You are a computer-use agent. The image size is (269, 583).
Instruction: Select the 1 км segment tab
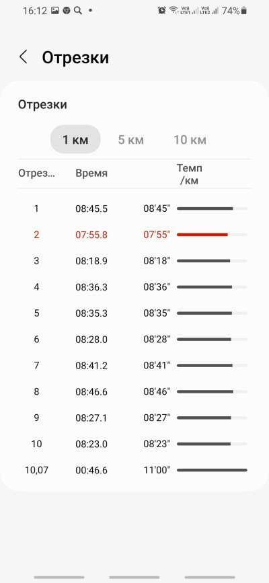(x=75, y=139)
